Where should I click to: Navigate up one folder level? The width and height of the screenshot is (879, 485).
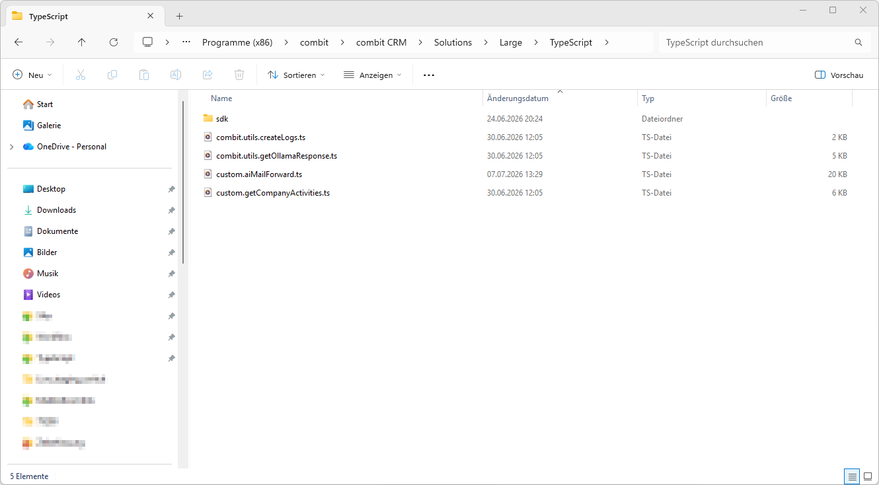[x=82, y=42]
